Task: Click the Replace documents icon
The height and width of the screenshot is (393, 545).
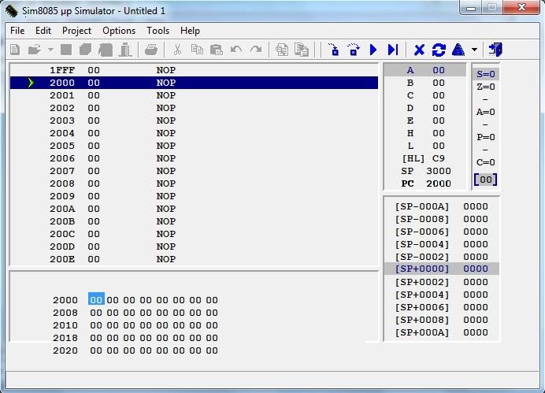Action: tap(302, 50)
